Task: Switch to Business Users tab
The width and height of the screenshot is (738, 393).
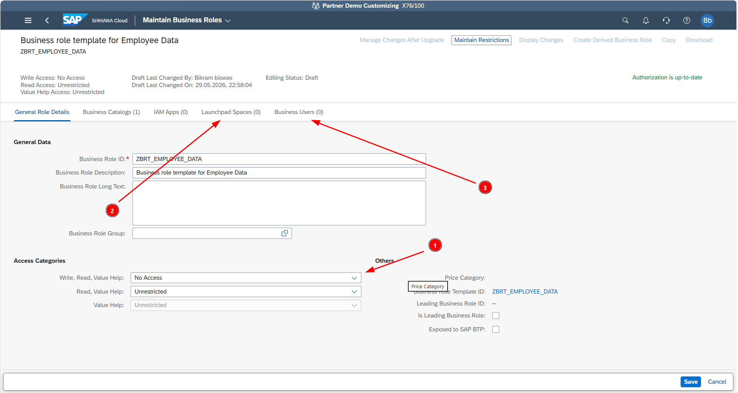Action: point(299,112)
